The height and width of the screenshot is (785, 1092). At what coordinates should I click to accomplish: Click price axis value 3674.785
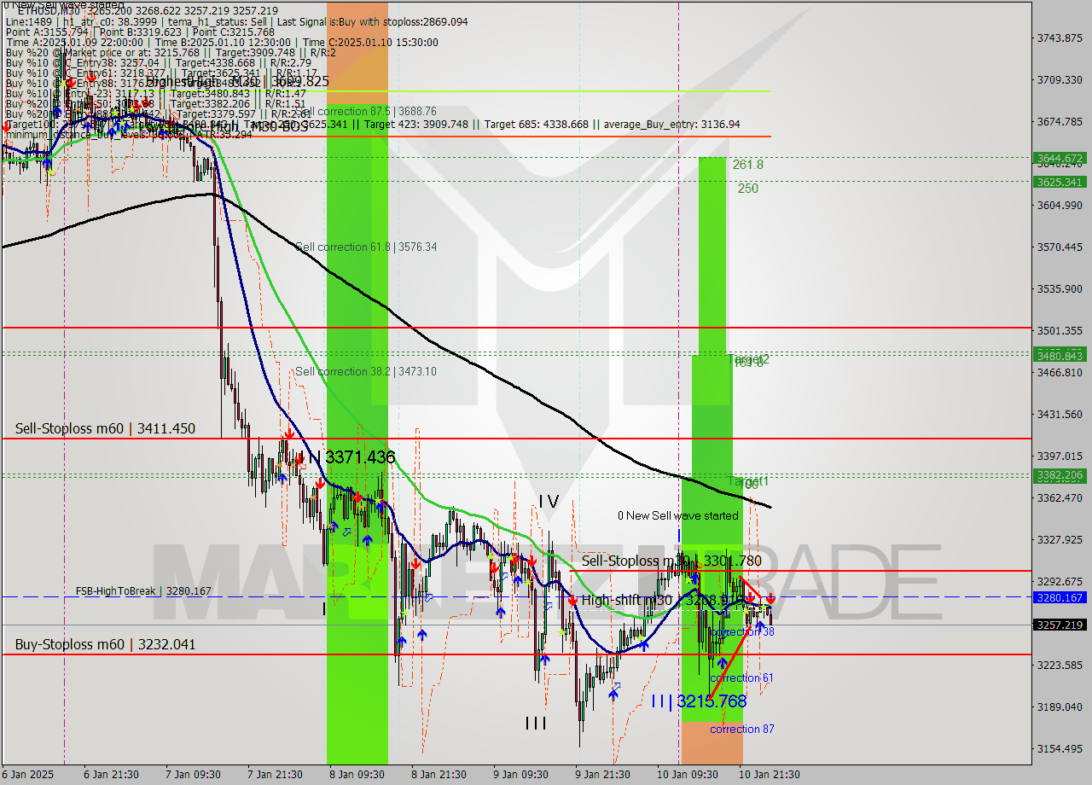pos(1060,121)
